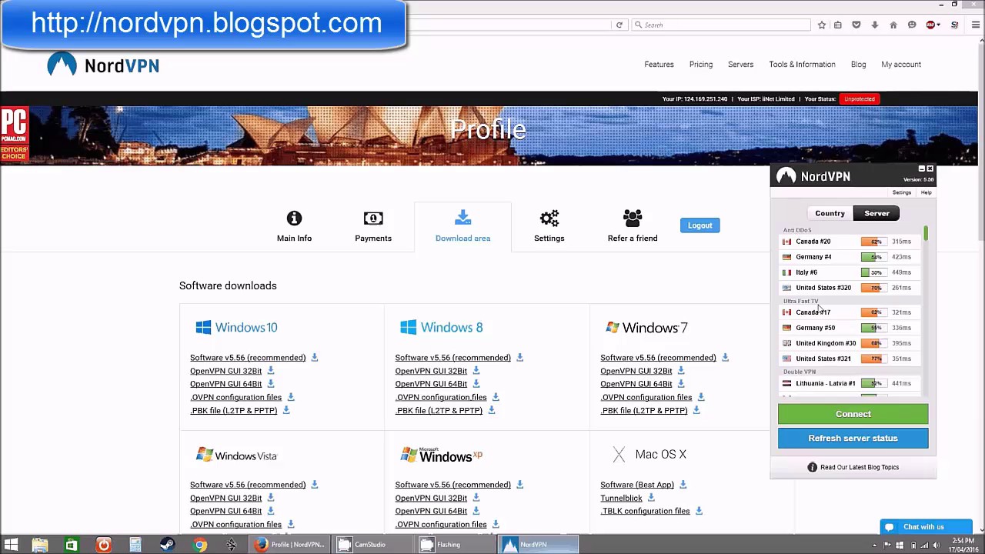
Task: Download Windows 8 Software v5.56 (recommended)
Action: coord(452,358)
